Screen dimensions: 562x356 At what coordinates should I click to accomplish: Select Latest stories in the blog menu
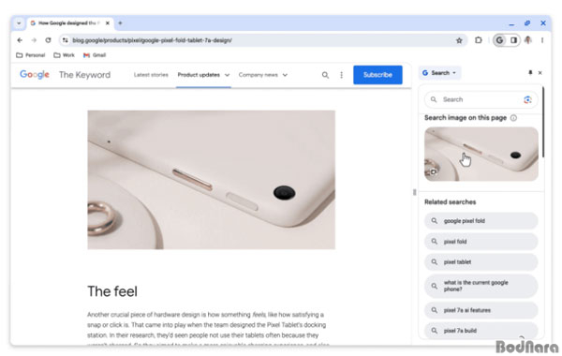151,75
